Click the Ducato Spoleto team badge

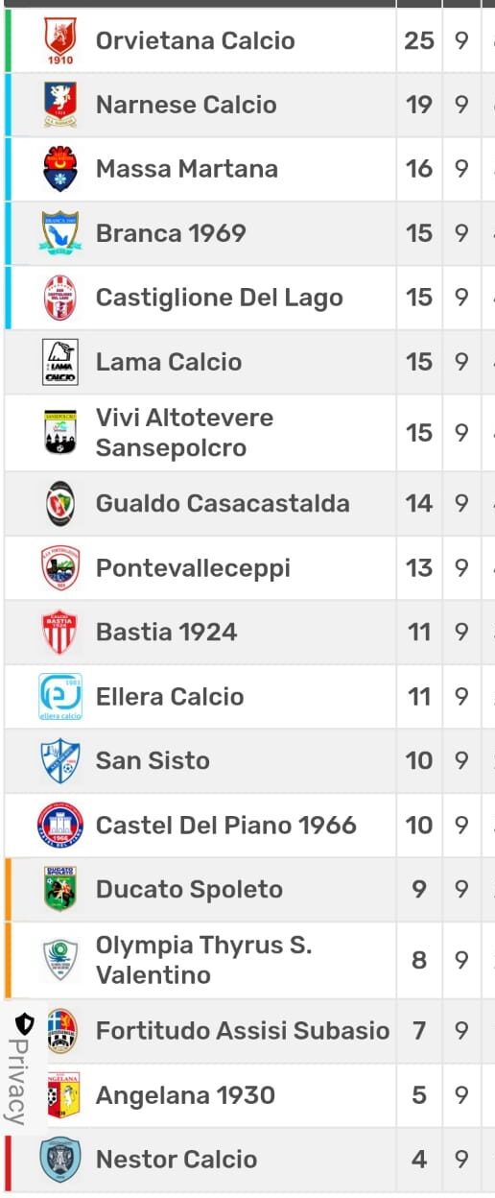point(60,889)
